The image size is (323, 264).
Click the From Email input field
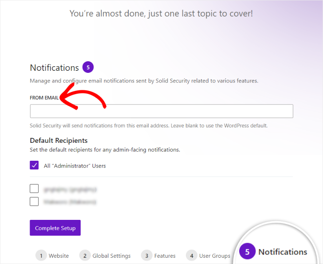click(161, 111)
